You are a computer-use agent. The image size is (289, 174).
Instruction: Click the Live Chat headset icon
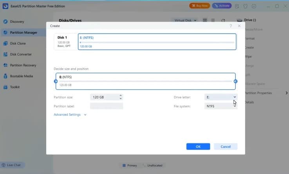point(3,165)
